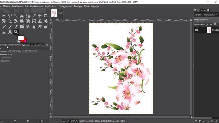Open tool options tab configuration menu arrow
219x123 pixels.
click(47, 45)
